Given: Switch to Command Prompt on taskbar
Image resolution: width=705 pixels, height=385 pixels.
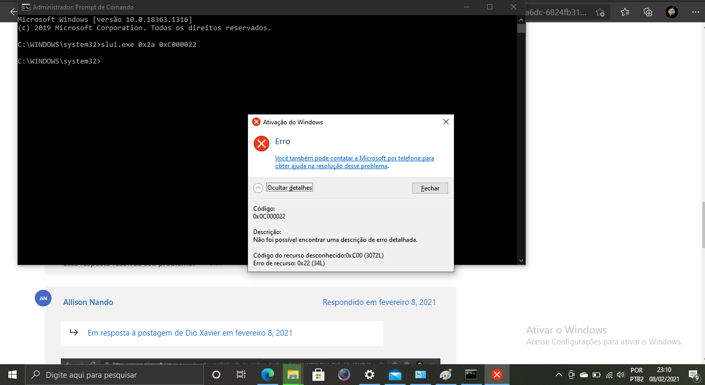Looking at the screenshot, I should (x=471, y=375).
